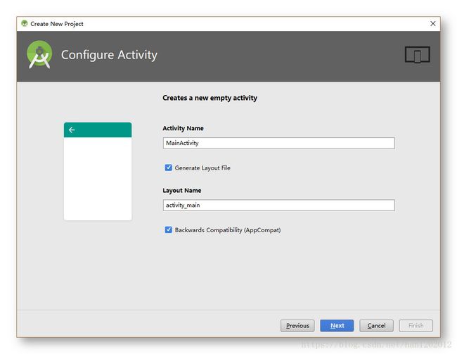
Task: Click the large Android Studio logo in header
Action: coord(39,55)
